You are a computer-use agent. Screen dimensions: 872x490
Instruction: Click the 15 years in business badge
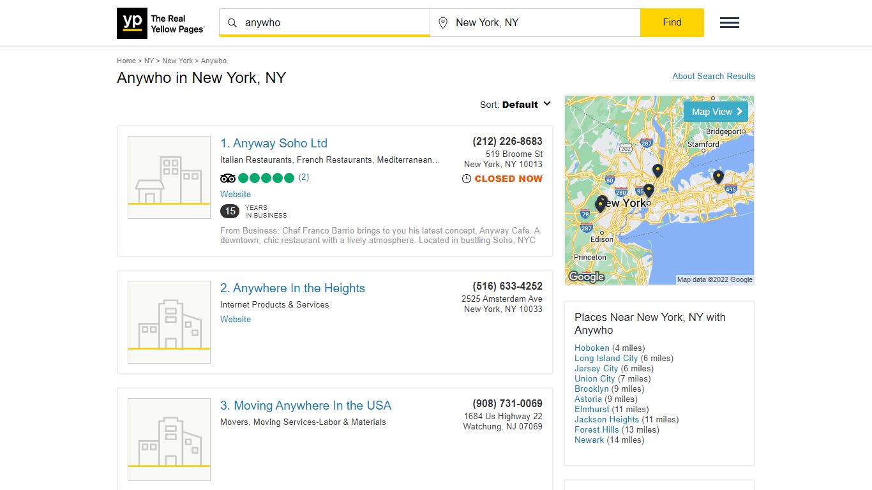[x=230, y=211]
